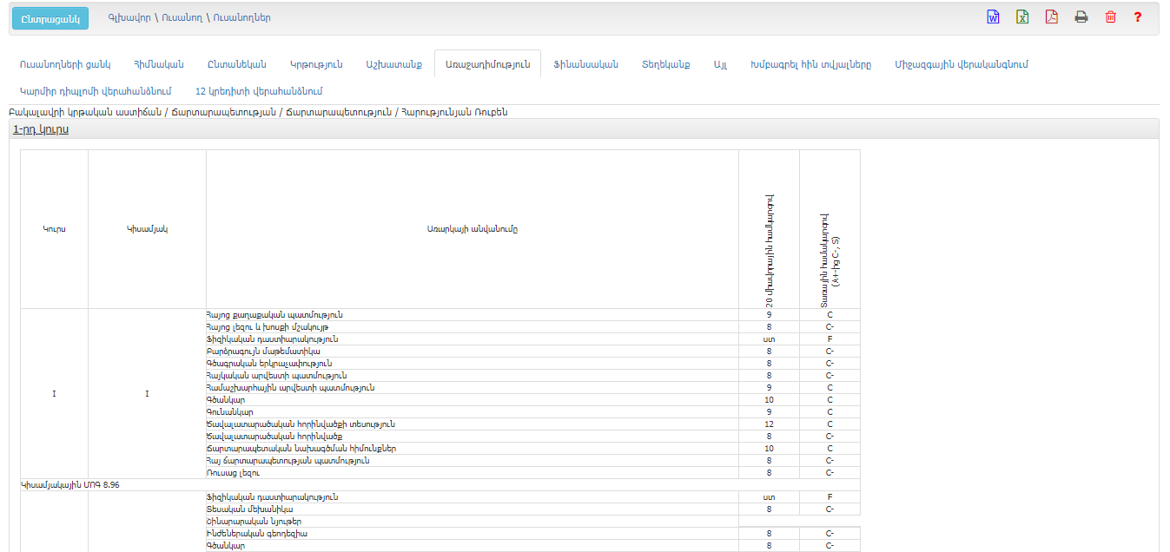Switch to the Ֆինանսական tab
Screen dimensions: 1170x552
[585, 64]
